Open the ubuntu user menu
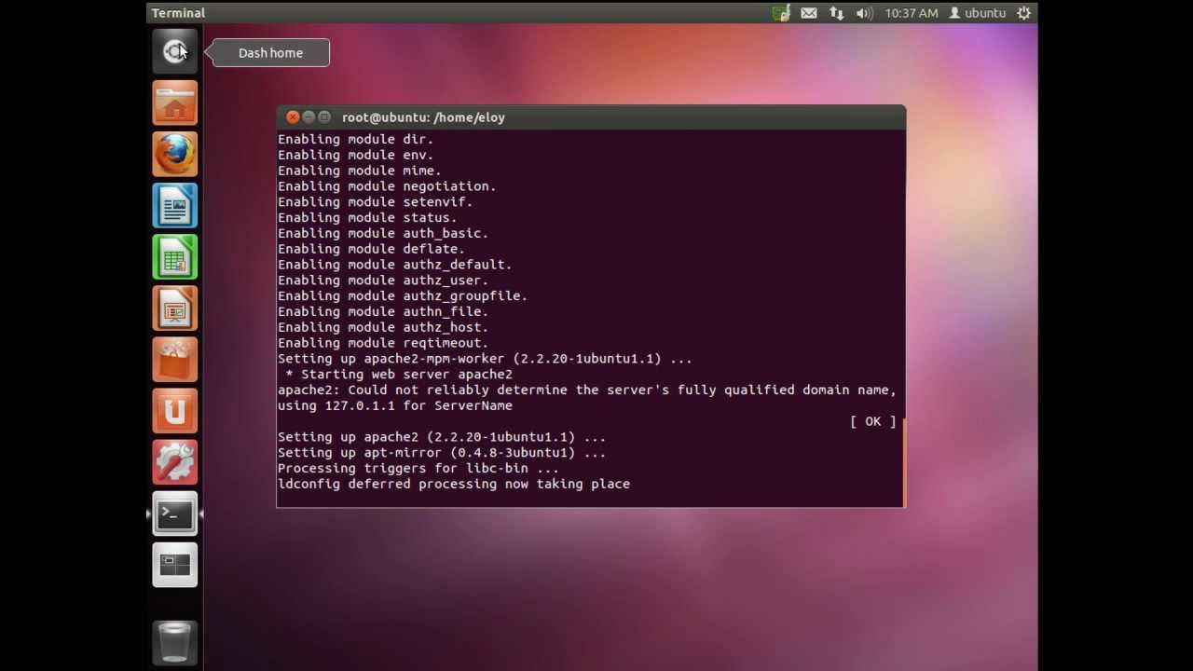This screenshot has width=1193, height=671. click(x=978, y=13)
